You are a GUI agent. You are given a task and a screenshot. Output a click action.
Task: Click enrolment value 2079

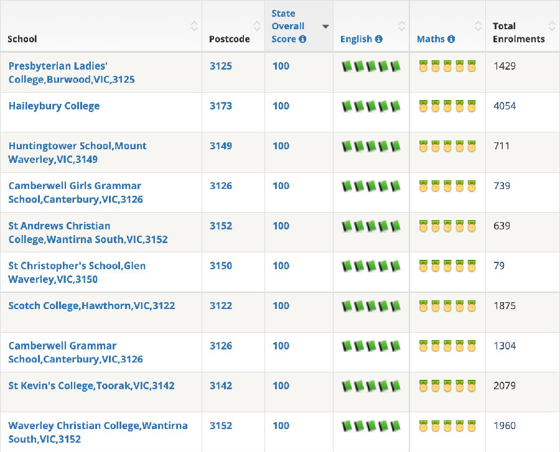(504, 385)
